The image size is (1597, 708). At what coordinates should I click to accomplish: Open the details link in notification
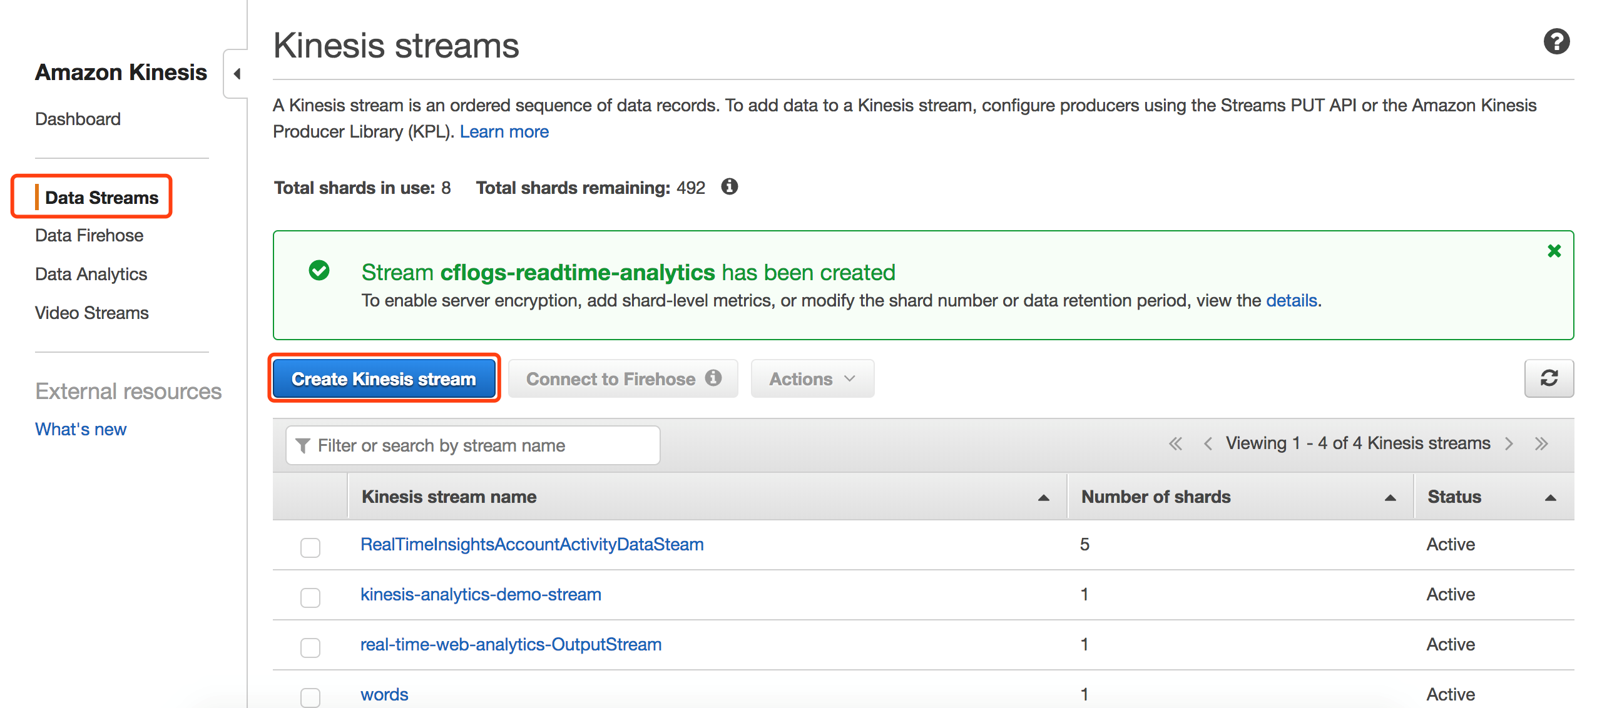1291,301
